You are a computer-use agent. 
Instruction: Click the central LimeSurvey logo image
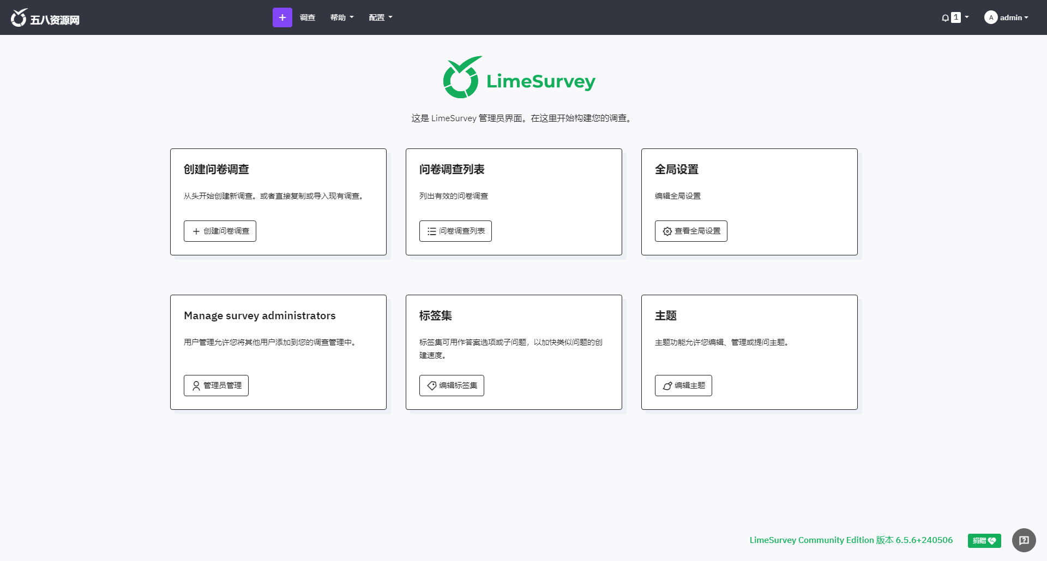(x=519, y=77)
